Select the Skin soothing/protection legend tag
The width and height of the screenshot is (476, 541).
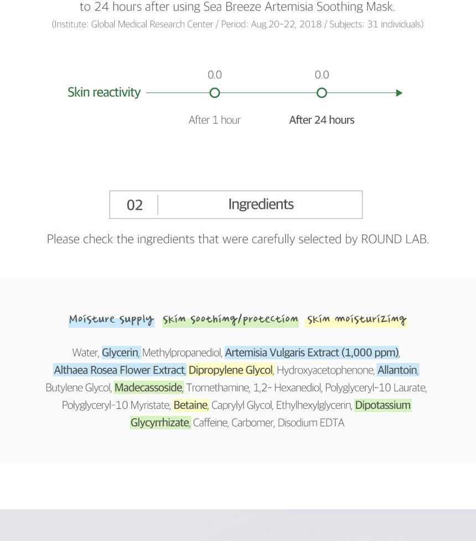click(x=230, y=320)
